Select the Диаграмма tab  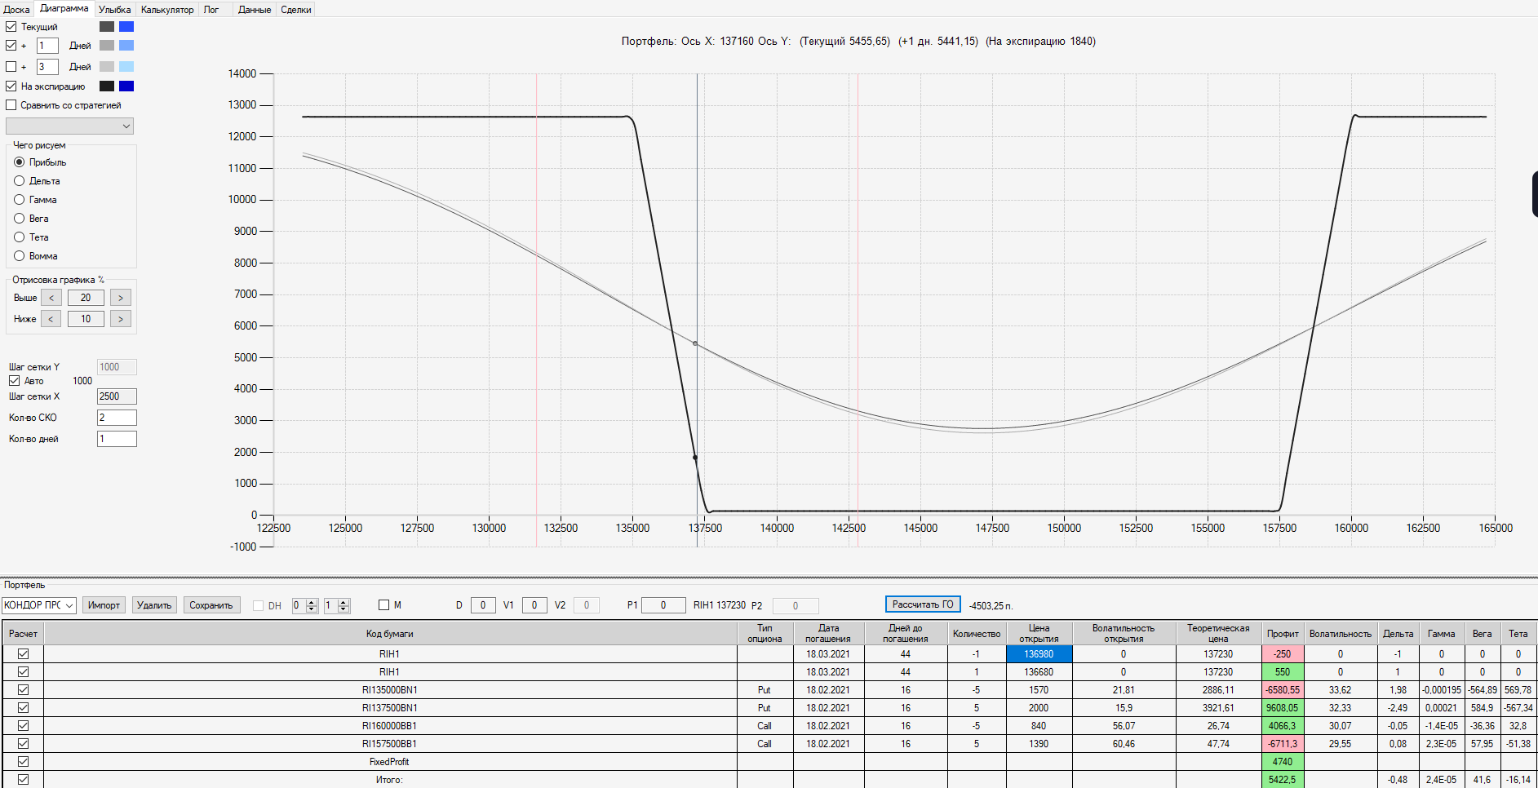click(x=64, y=8)
